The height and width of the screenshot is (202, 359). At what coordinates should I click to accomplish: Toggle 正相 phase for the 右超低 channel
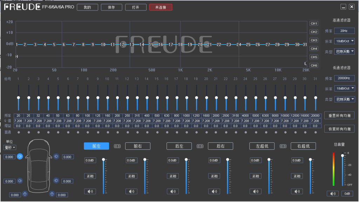[297, 176]
